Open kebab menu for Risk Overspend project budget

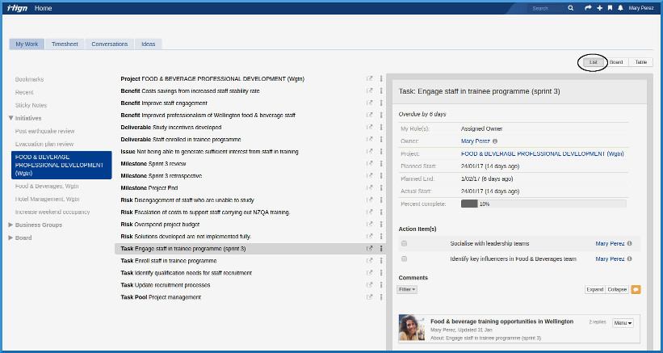(381, 224)
